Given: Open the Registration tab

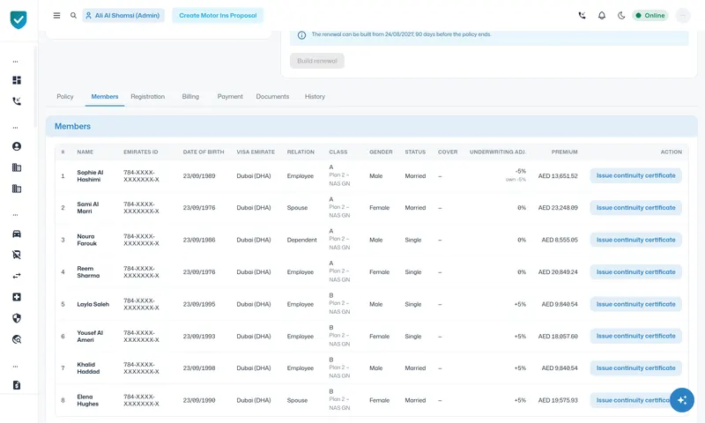Looking at the screenshot, I should [147, 97].
